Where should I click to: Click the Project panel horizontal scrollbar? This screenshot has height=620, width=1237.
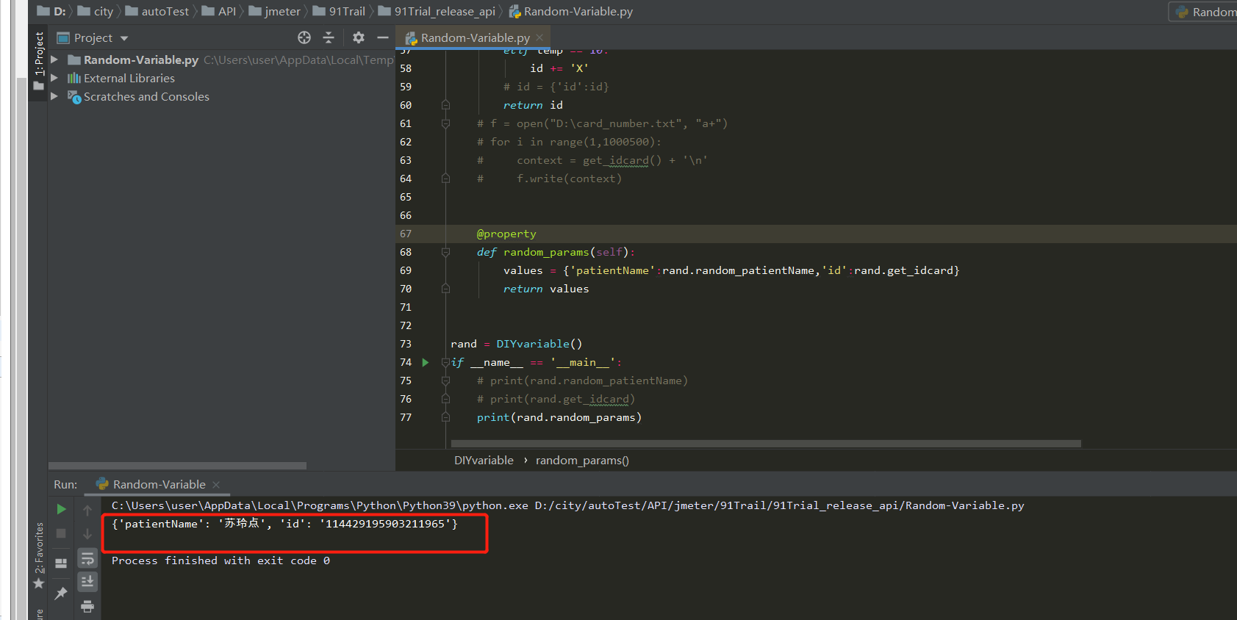[x=177, y=466]
